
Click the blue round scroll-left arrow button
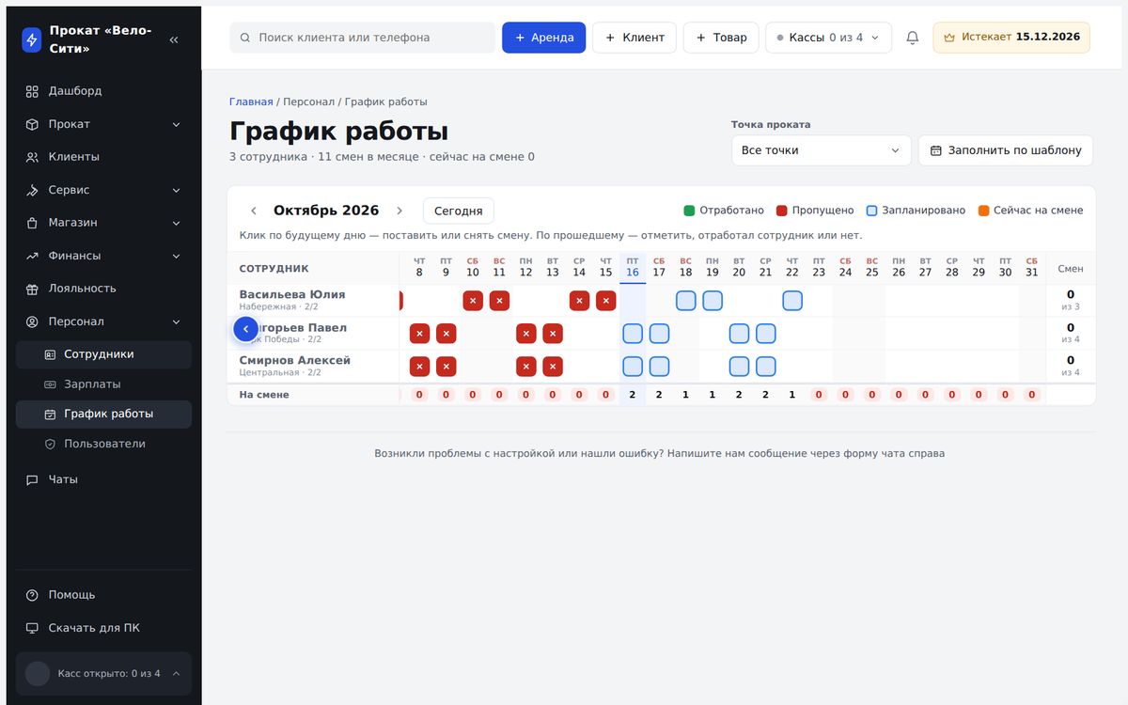point(245,329)
